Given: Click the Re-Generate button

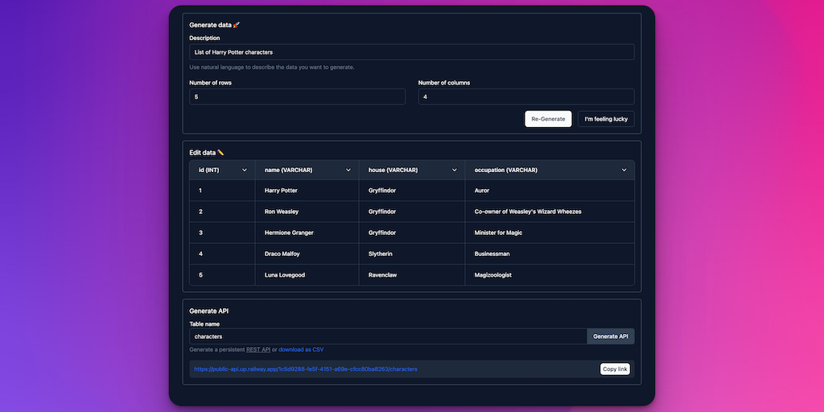Looking at the screenshot, I should tap(548, 119).
